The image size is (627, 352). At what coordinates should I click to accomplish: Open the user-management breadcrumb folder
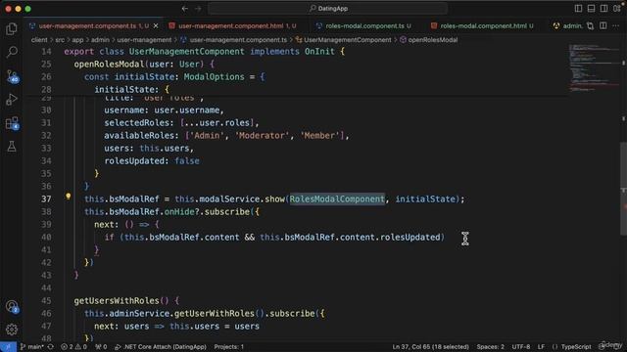pos(144,40)
